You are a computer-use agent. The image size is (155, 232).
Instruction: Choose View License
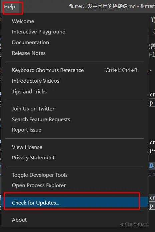click(75, 147)
